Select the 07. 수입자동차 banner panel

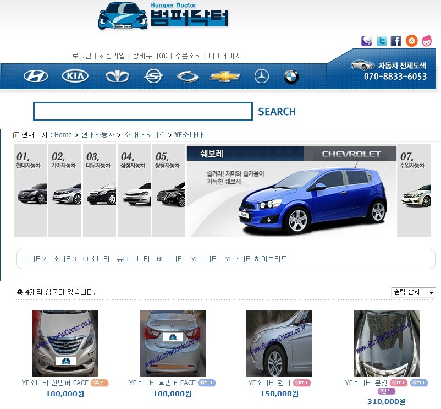point(414,190)
